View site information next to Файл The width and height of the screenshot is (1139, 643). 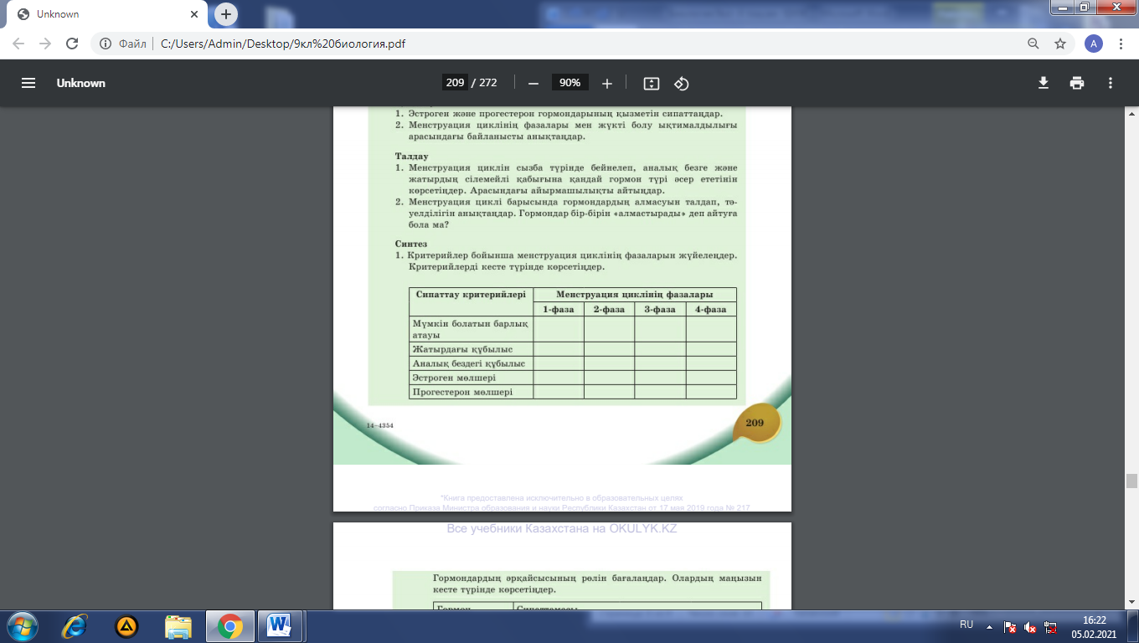pos(106,44)
